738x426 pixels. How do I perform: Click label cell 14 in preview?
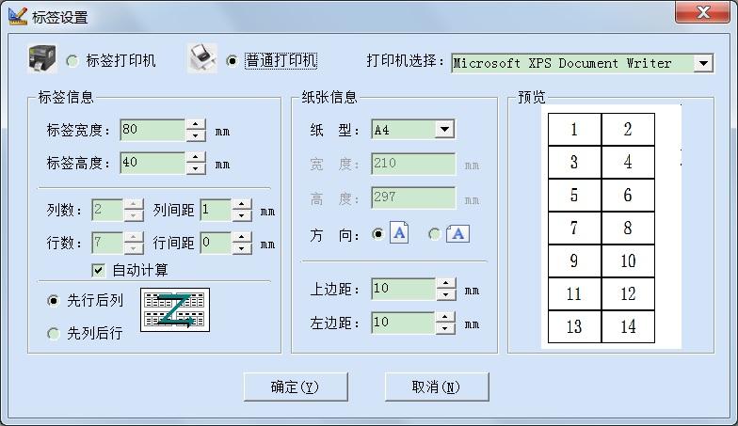[x=628, y=326]
